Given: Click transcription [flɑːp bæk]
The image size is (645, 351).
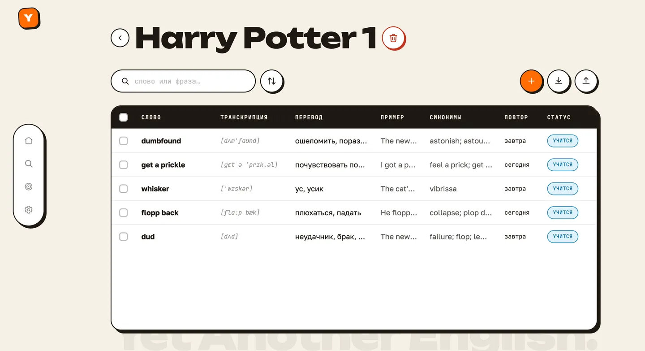Looking at the screenshot, I should (x=240, y=212).
